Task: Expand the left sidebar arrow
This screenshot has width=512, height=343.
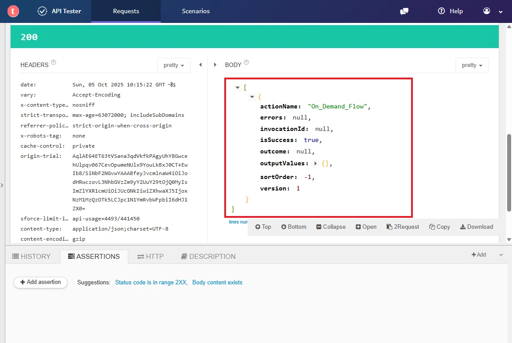Action: point(2,185)
